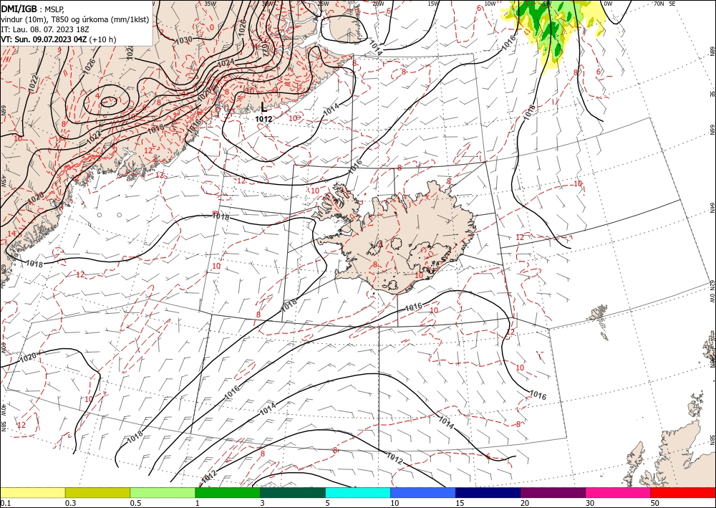716x508 pixels.
Task: Click the '10W' longitude label at top
Action: tap(490, 4)
